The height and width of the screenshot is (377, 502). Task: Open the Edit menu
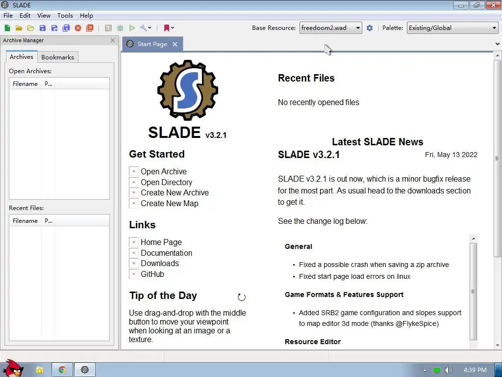[x=25, y=15]
